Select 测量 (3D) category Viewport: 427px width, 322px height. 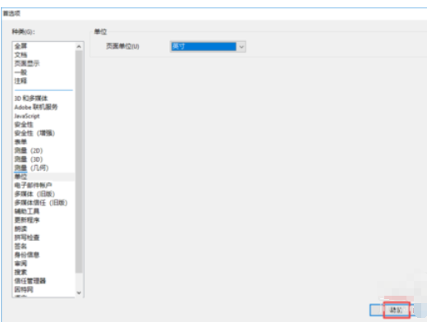click(x=29, y=159)
